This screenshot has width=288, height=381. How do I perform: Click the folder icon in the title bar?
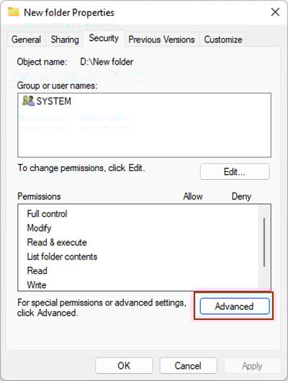pyautogui.click(x=14, y=12)
